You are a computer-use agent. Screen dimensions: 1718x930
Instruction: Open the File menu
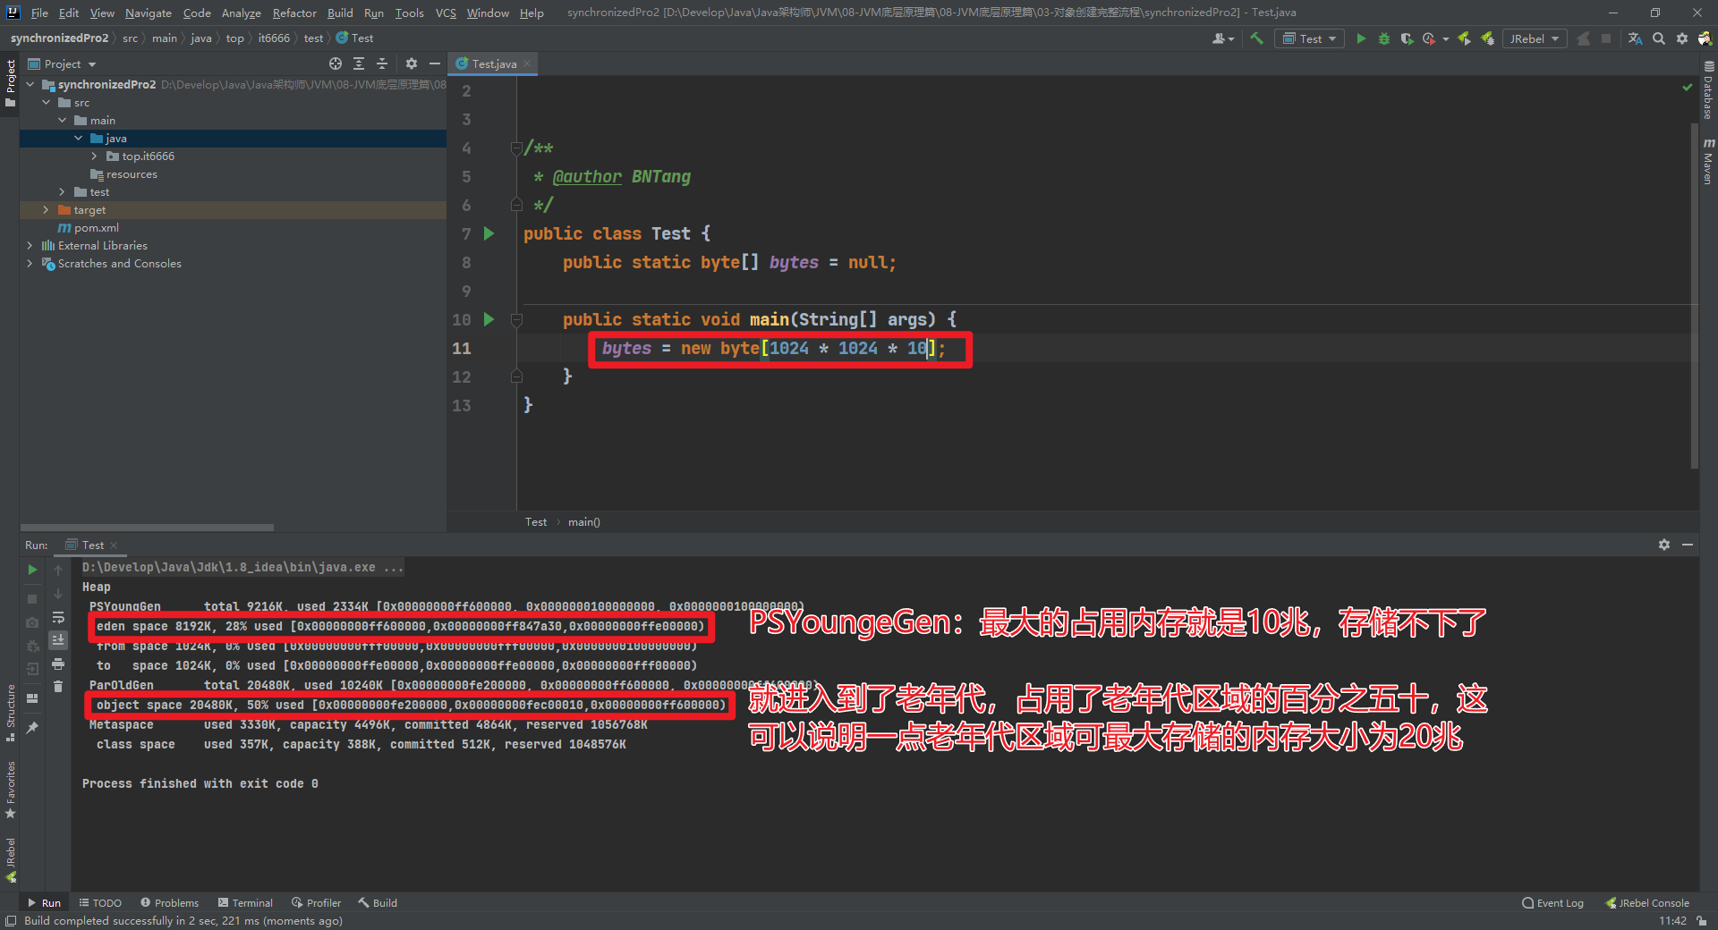click(39, 13)
